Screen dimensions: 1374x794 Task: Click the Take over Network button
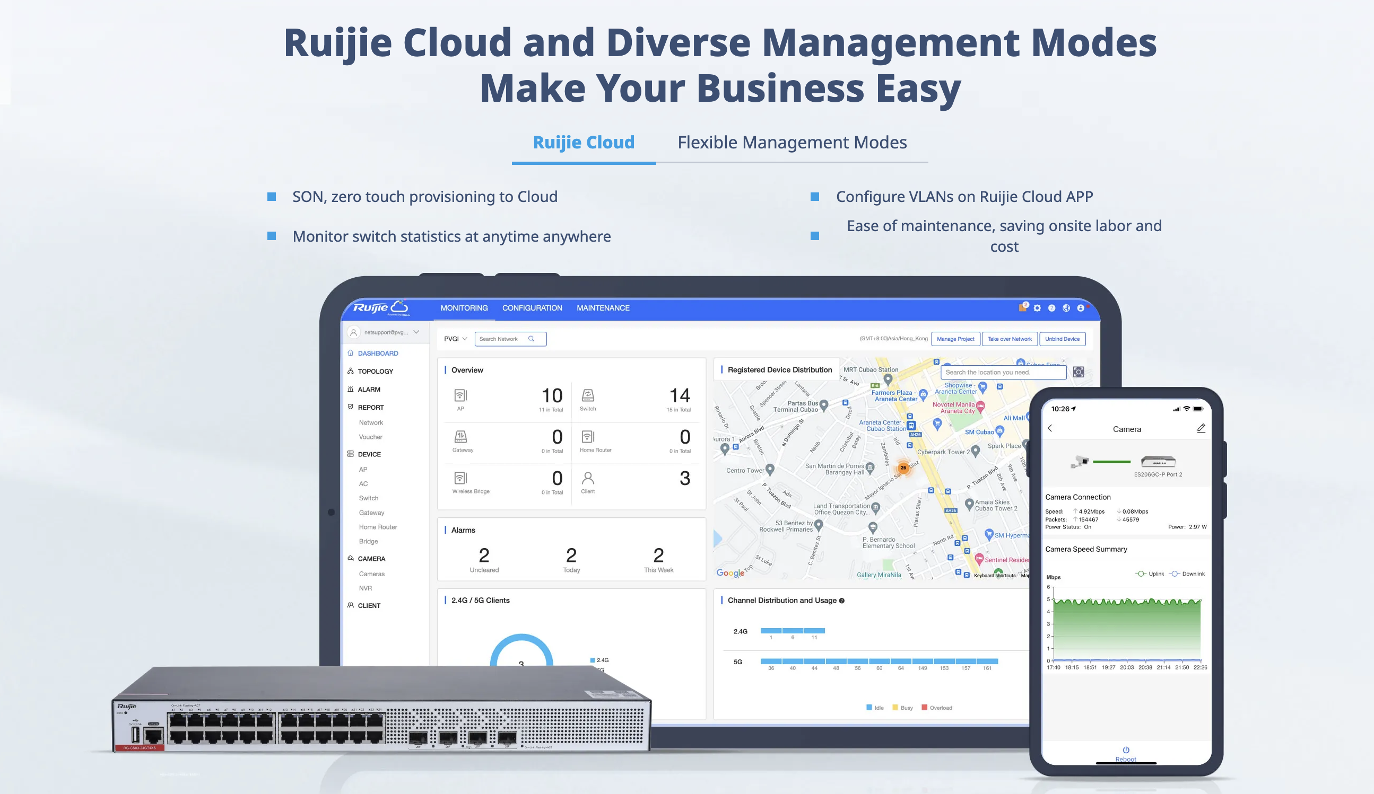[x=1009, y=339]
